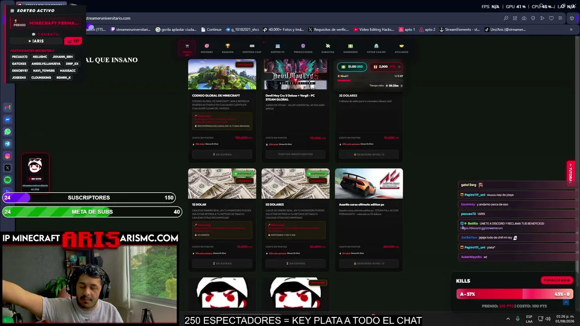Open the discord.gg/streameruni link in chat
The width and height of the screenshot is (580, 326).
482,228
